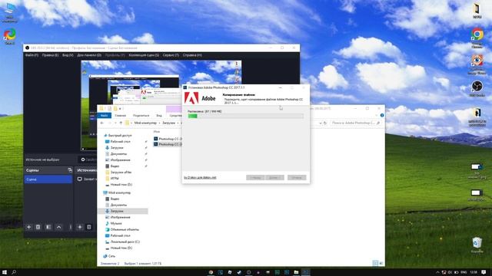Refresh the File Explorer folder view
This screenshot has height=276, width=492.
point(325,123)
